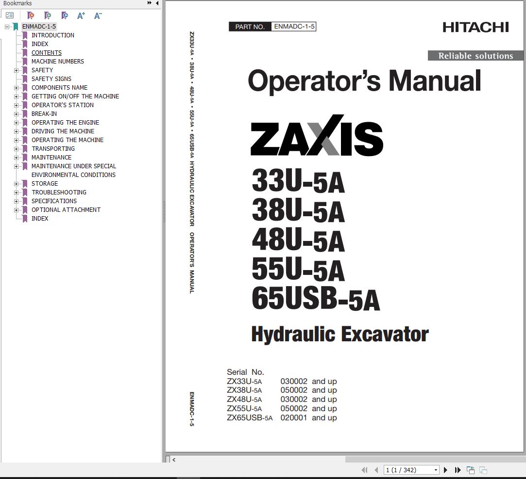Expand MAINTENANCE UNDER SPECIAL ENVIRONMENTAL CONDITIONS node
The image size is (526, 479).
pos(16,166)
